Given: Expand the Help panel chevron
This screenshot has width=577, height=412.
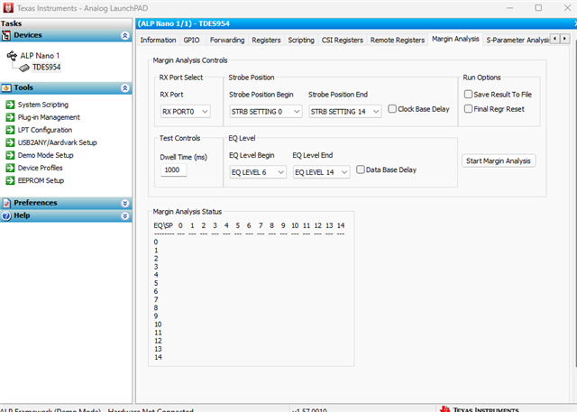Looking at the screenshot, I should [x=124, y=216].
